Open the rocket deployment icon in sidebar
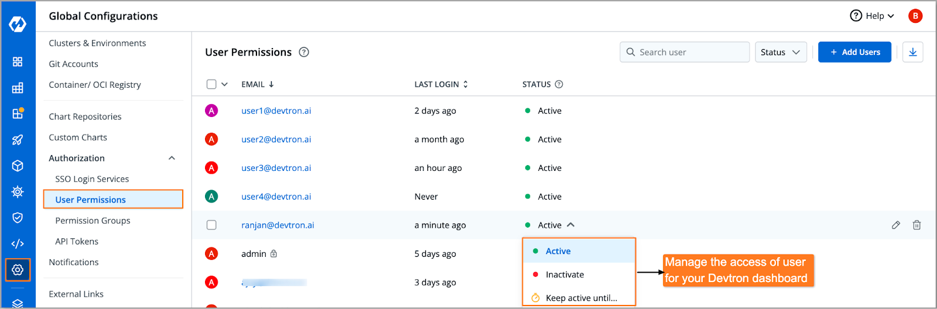The width and height of the screenshot is (937, 309). click(x=18, y=140)
